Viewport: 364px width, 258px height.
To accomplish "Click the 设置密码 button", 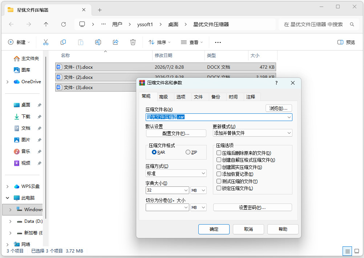I will (x=252, y=207).
